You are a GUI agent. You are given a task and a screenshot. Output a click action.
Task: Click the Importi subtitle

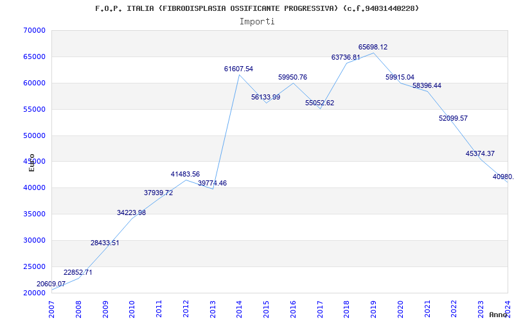(x=257, y=22)
